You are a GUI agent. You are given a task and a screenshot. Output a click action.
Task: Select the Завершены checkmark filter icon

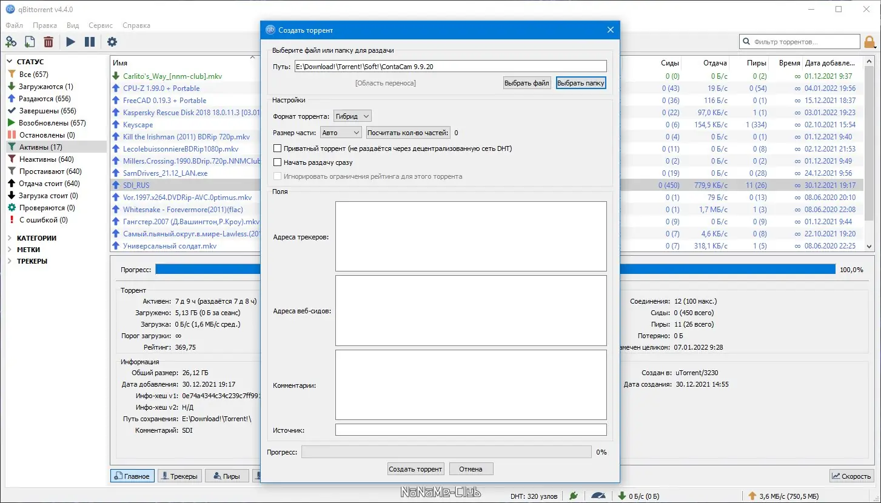point(12,111)
